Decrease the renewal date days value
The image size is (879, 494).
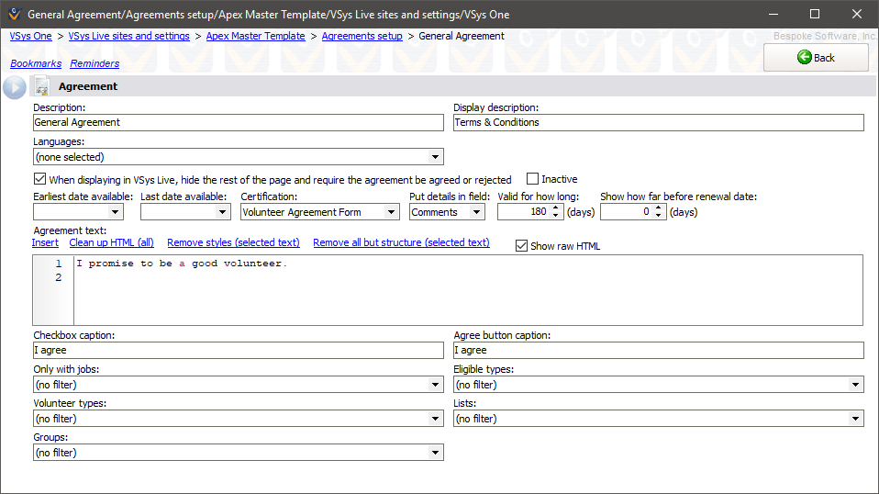[659, 216]
